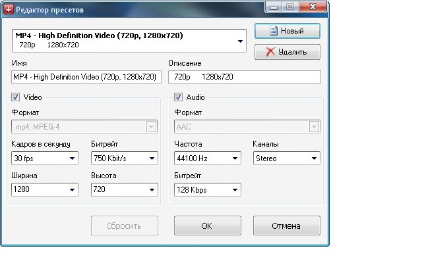Image resolution: width=422 pixels, height=263 pixels.
Task: Click the Сбросить (Reset) button
Action: pyautogui.click(x=124, y=226)
